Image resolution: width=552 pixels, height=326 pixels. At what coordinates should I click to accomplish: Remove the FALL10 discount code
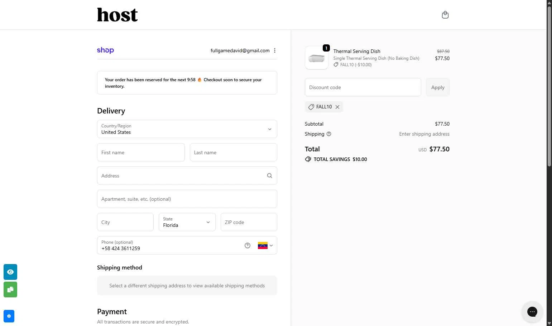pyautogui.click(x=337, y=107)
